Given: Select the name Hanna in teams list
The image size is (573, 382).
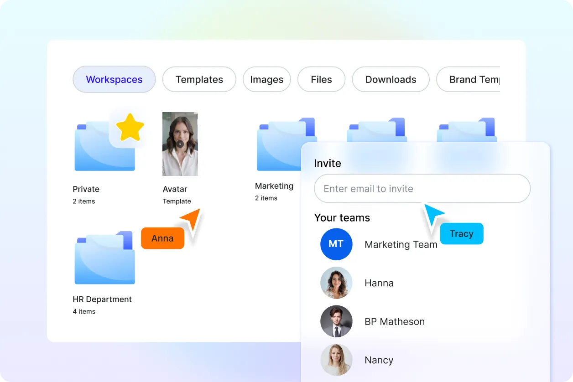Looking at the screenshot, I should 379,283.
